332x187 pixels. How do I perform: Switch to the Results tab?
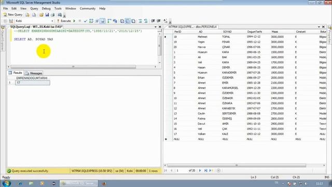15,73
